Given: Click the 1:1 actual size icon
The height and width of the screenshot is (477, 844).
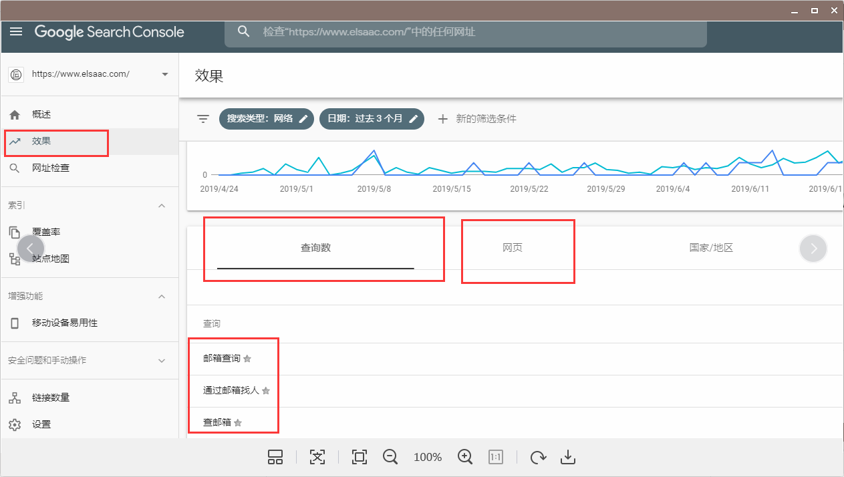Looking at the screenshot, I should [496, 457].
